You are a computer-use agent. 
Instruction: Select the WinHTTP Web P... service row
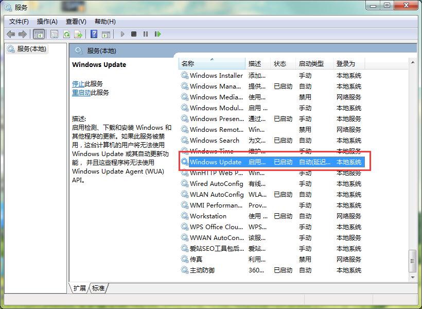point(272,173)
